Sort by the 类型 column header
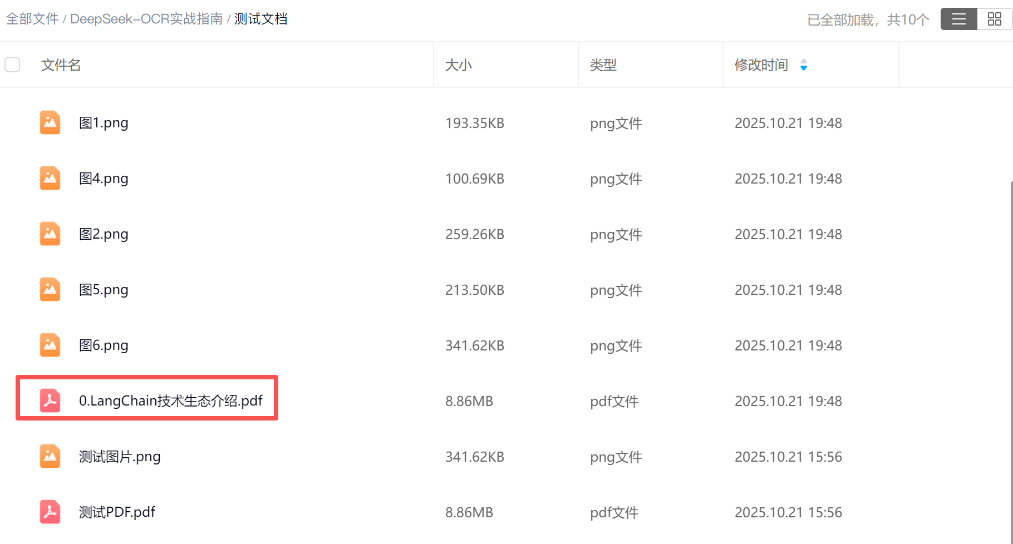The height and width of the screenshot is (544, 1013). click(603, 65)
